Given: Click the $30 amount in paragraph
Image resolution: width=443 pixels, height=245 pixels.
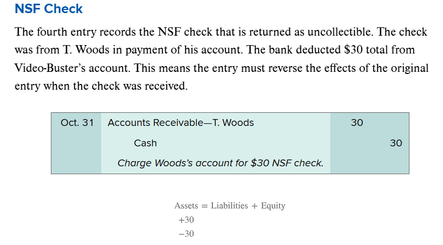Looking at the screenshot, I should tap(353, 50).
